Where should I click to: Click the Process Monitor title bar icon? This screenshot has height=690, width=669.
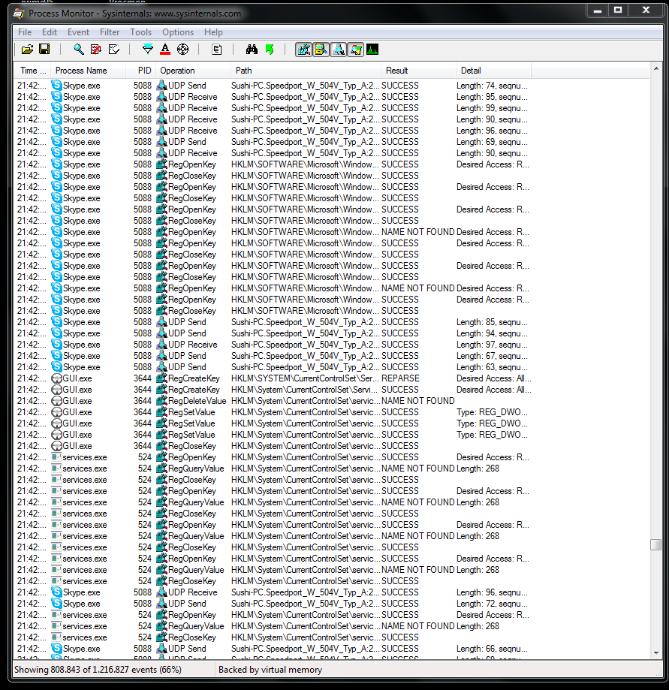click(19, 14)
